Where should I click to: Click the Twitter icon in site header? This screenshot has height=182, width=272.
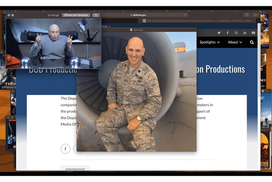[219, 33]
